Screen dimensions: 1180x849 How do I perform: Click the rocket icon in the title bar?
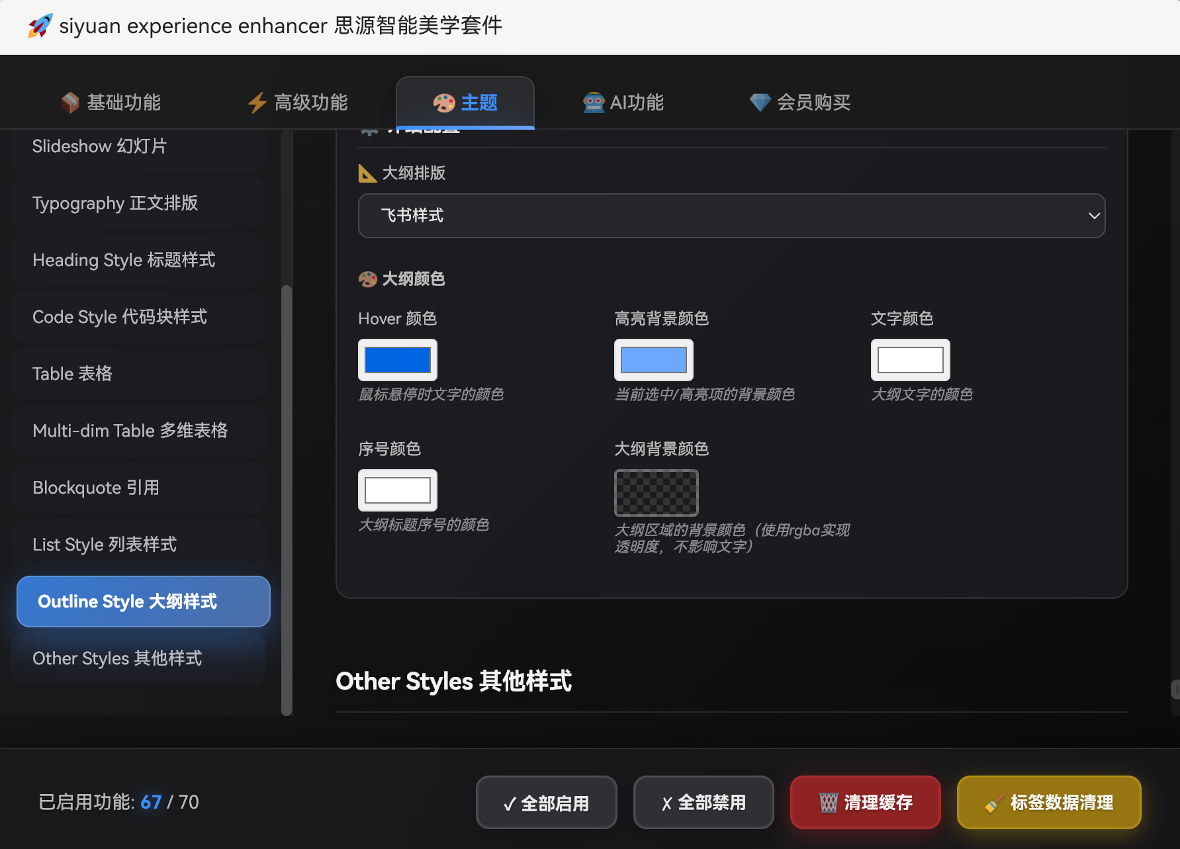click(40, 26)
